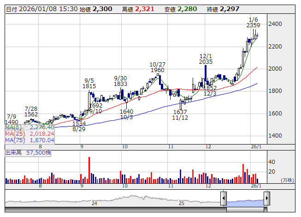
Task: Click the month 10 label under volume chart
Action: click(125, 186)
